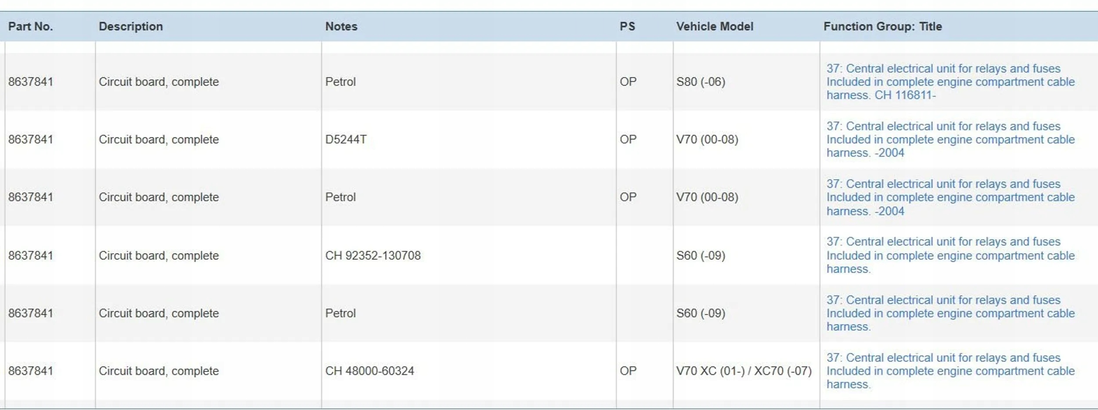This screenshot has width=1098, height=410.
Task: Click the OP cell in the D5244T row
Action: pyautogui.click(x=628, y=140)
